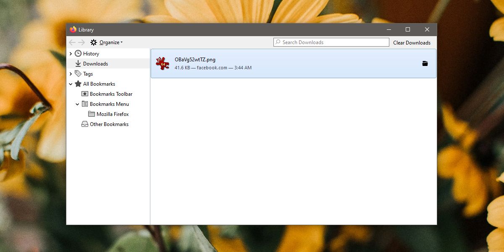Viewport: 504px width, 252px height.
Task: Select Bookmarks Toolbar in the sidebar
Action: tap(111, 94)
